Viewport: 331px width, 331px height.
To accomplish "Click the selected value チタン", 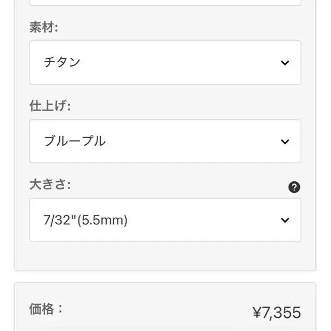I will pyautogui.click(x=62, y=62).
